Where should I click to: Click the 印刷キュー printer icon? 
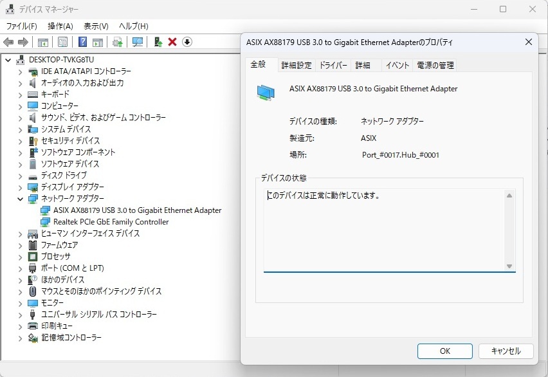pyautogui.click(x=33, y=326)
